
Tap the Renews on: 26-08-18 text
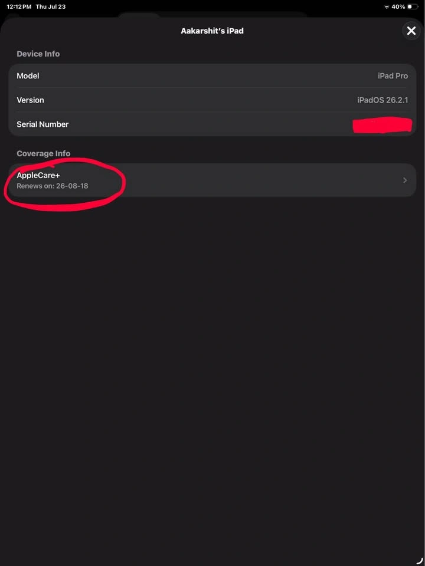pyautogui.click(x=53, y=186)
